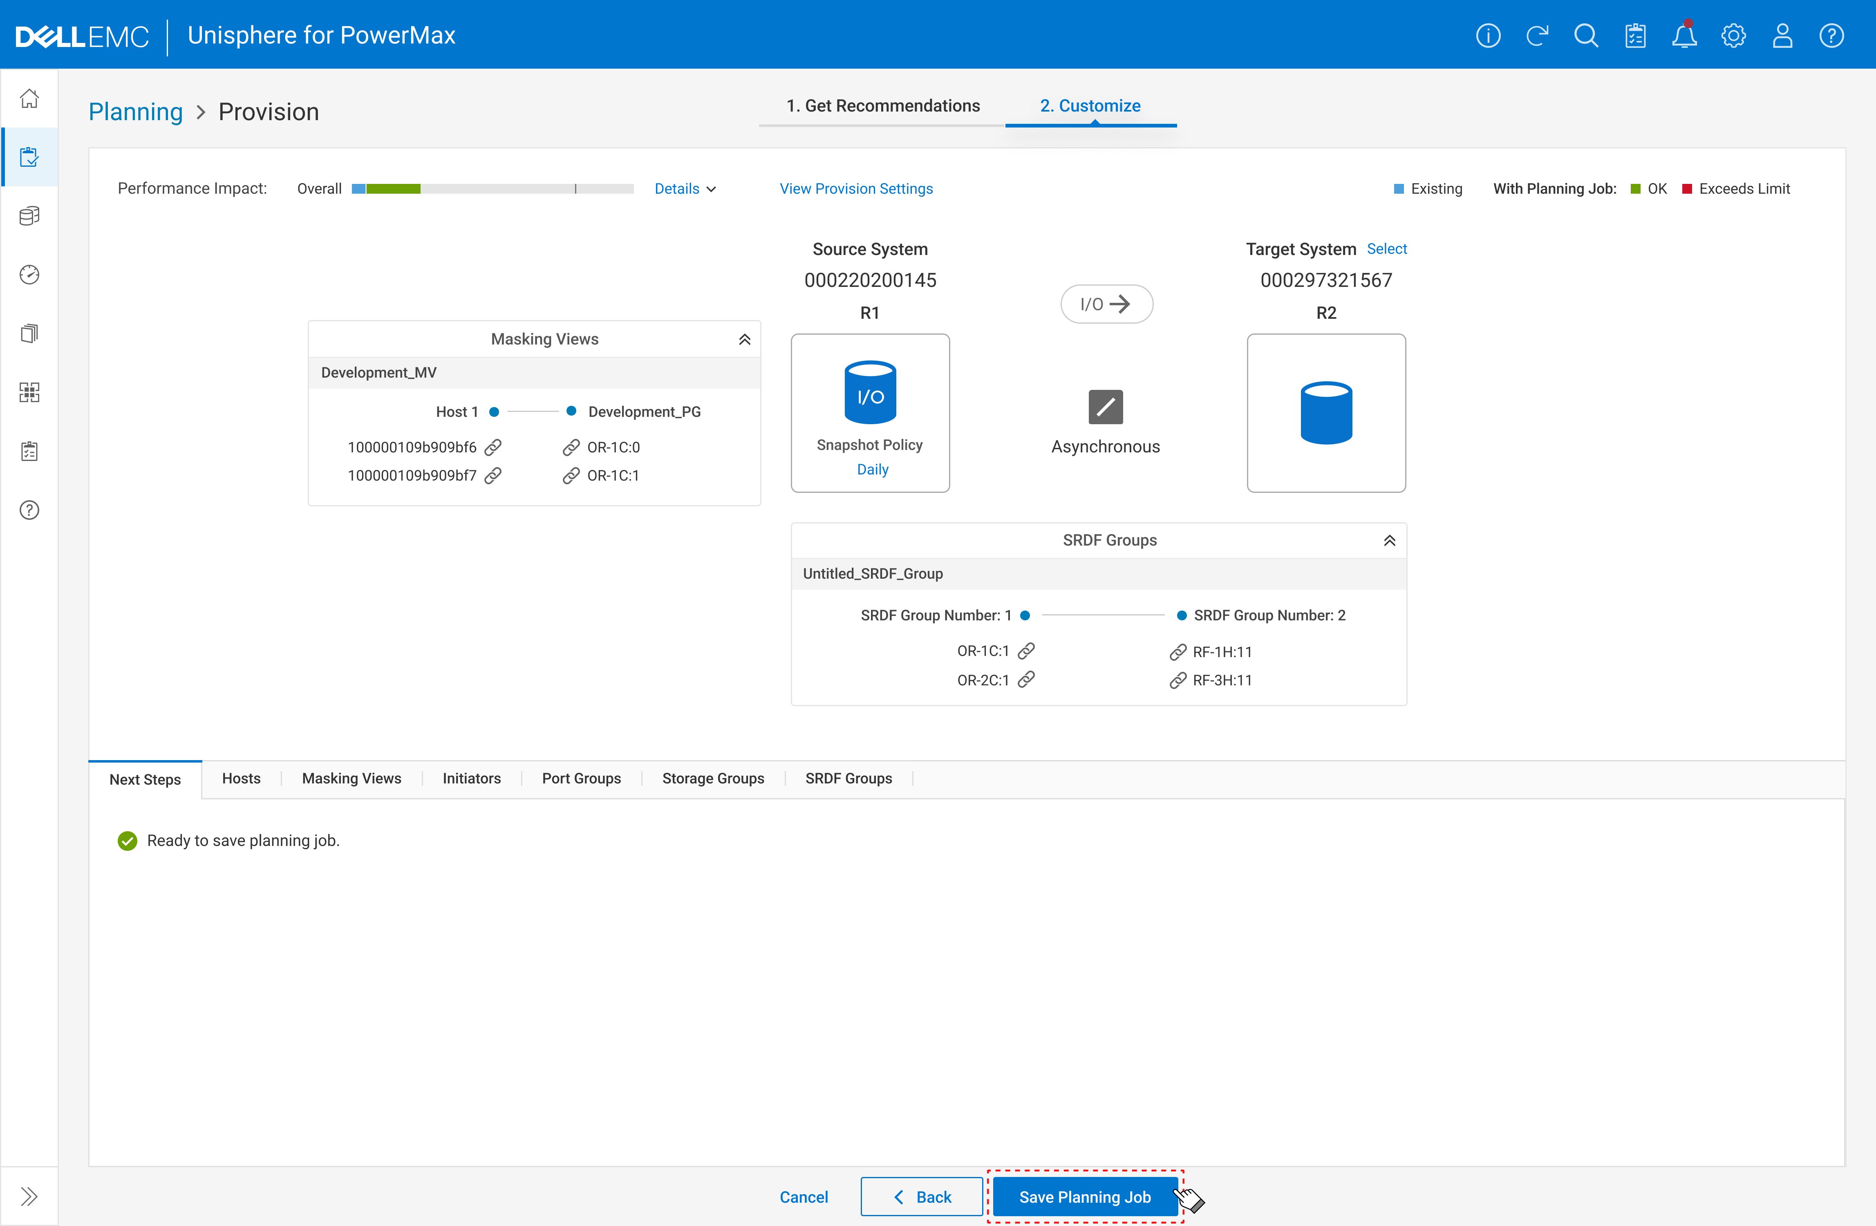This screenshot has height=1226, width=1876.
Task: Click the Asynchronous mode edit icon
Action: click(1105, 407)
